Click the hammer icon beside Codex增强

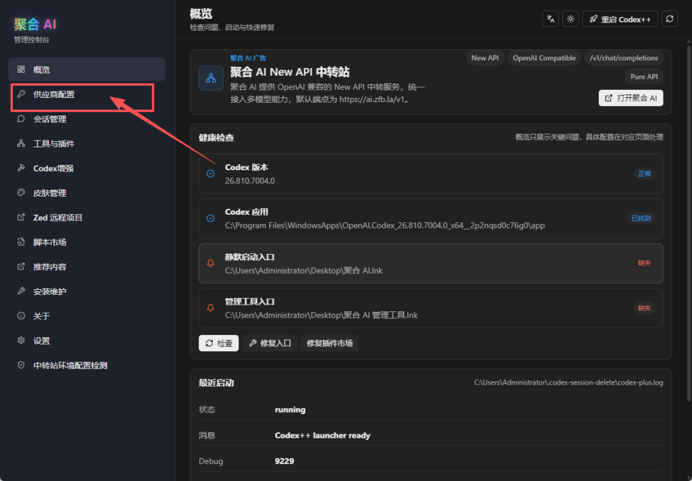(x=21, y=168)
